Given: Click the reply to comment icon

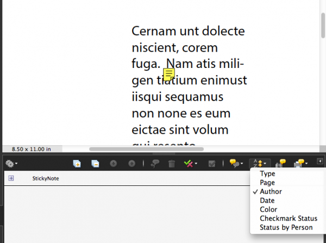Looking at the screenshot, I should pyautogui.click(x=154, y=163).
